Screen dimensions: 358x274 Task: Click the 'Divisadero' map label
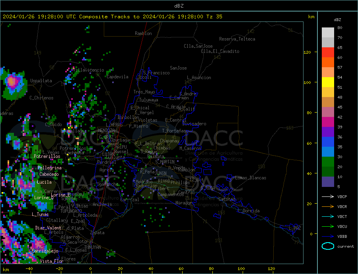click(194, 124)
